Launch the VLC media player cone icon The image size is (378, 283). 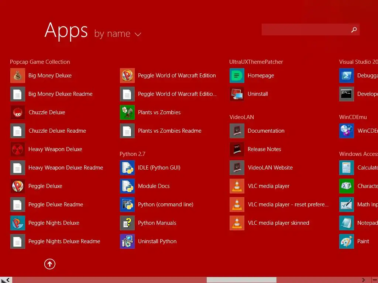(237, 186)
